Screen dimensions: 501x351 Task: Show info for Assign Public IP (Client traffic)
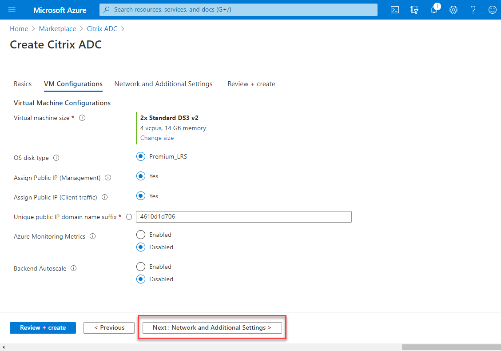[104, 197]
